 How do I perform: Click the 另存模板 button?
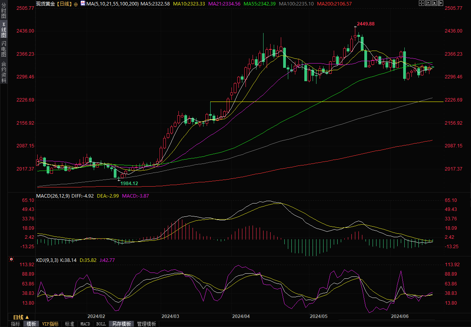[x=121, y=324]
